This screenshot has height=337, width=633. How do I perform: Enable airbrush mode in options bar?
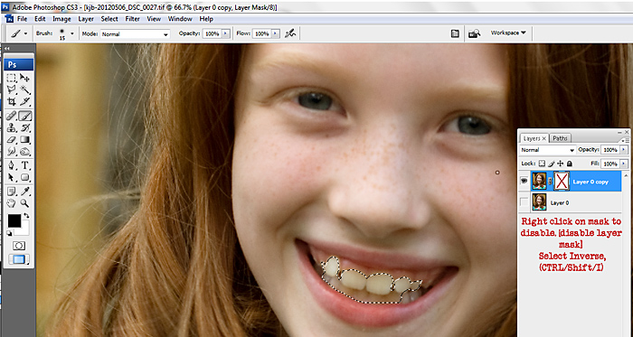click(290, 33)
